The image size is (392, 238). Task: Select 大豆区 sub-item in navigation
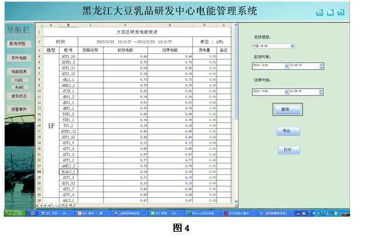19,81
